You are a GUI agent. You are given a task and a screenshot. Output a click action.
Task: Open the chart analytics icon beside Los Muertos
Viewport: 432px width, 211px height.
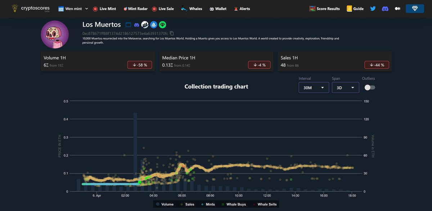[x=145, y=24]
